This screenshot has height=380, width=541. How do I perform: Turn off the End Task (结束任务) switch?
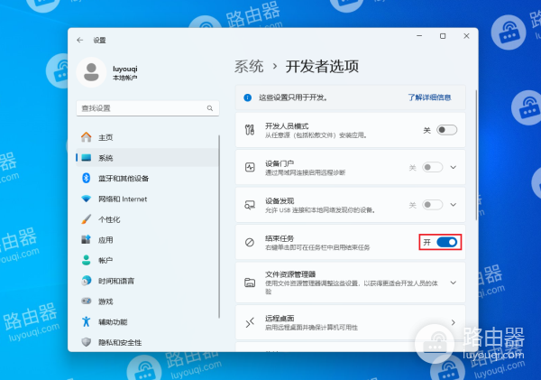click(x=447, y=243)
